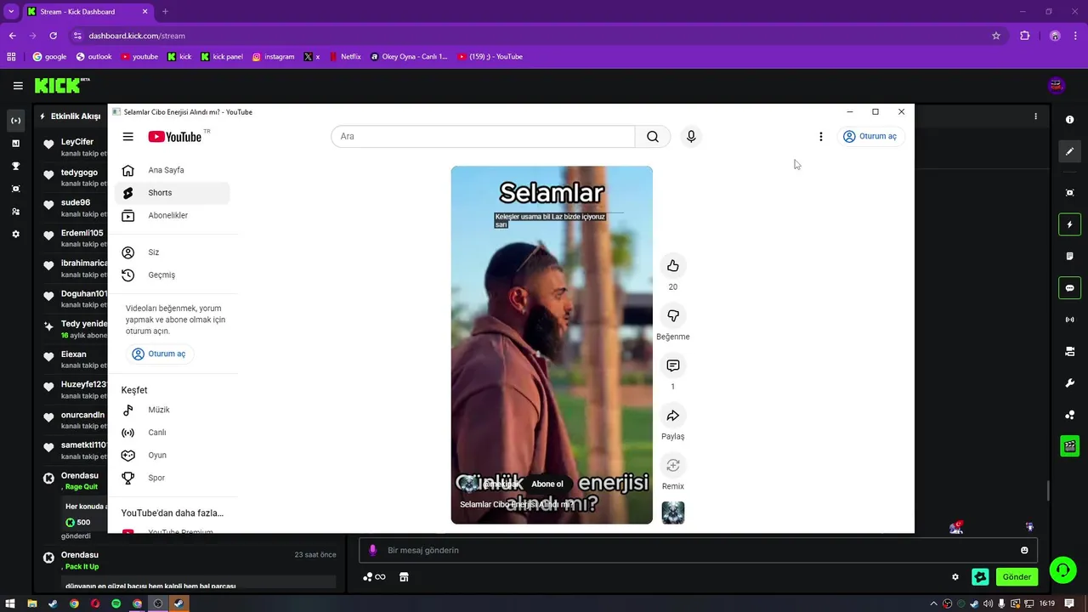Image resolution: width=1088 pixels, height=612 pixels.
Task: Click the YouTube logo in the popup window
Action: pyautogui.click(x=175, y=137)
